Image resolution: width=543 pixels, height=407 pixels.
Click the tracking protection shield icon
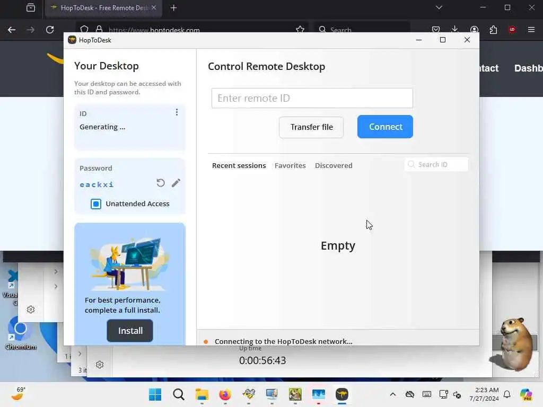point(84,30)
